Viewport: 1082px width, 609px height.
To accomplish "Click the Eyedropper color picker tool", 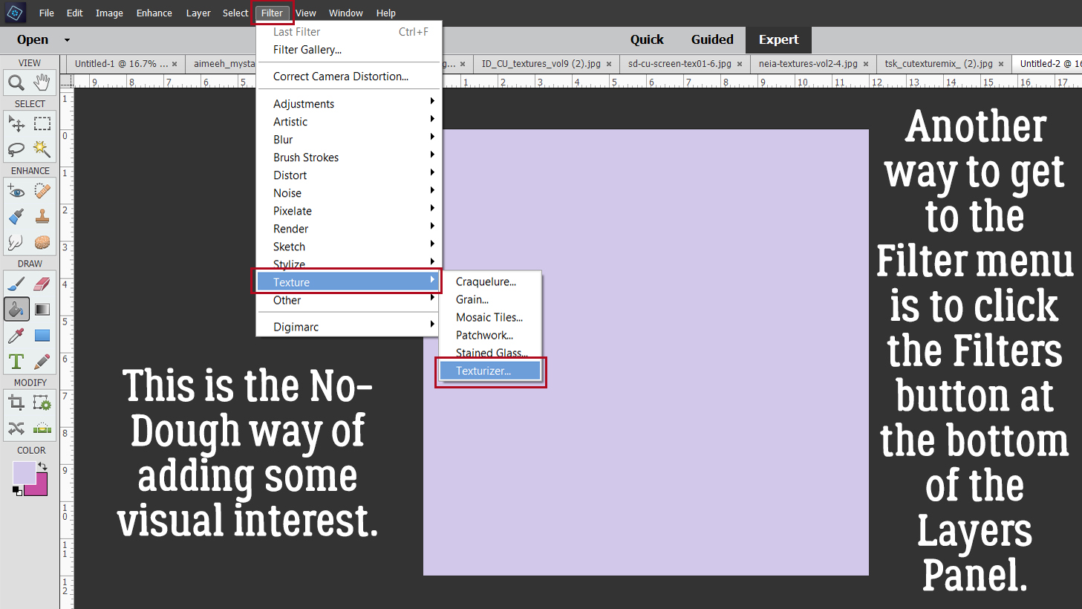I will pos(16,336).
